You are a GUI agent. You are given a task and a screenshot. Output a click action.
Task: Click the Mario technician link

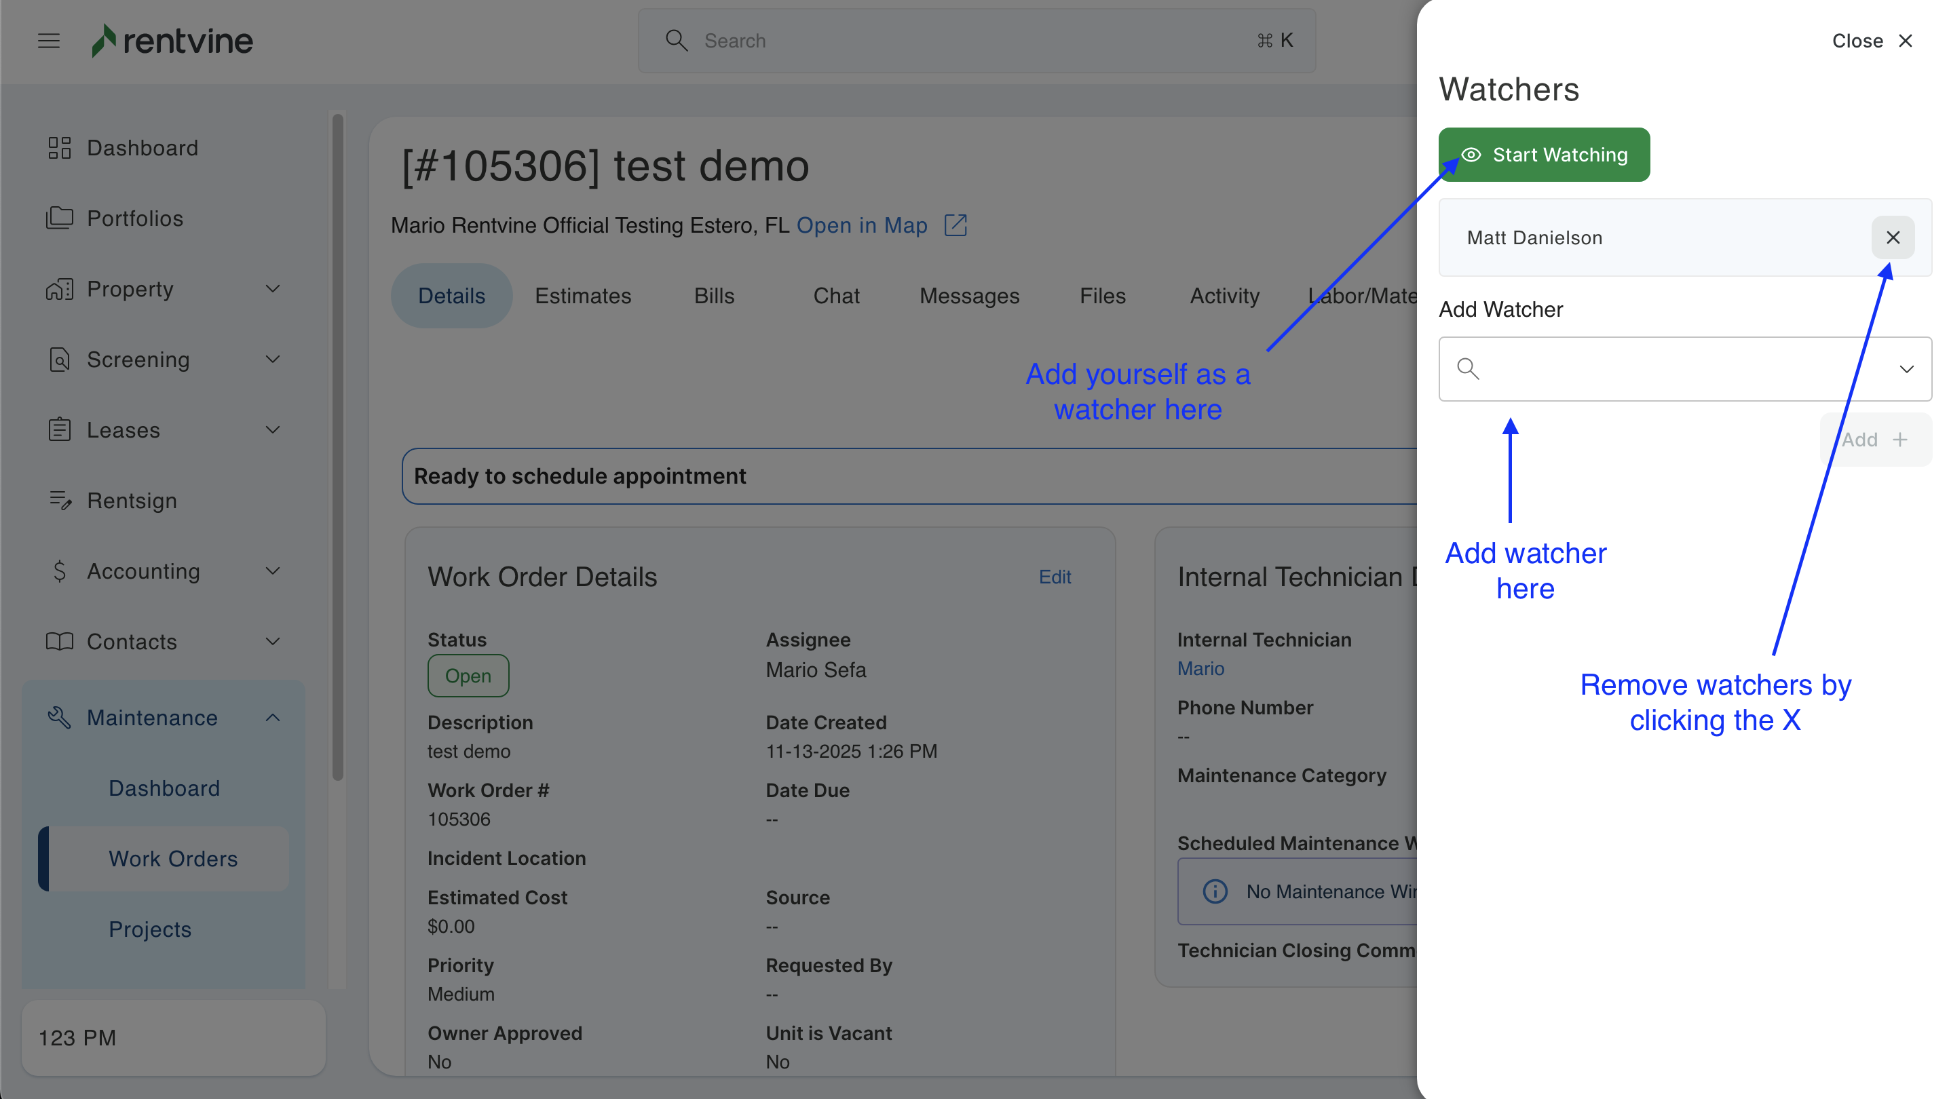pyautogui.click(x=1200, y=669)
